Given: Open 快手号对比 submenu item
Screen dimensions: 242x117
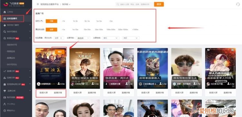Looking at the screenshot, I should pyautogui.click(x=12, y=64).
